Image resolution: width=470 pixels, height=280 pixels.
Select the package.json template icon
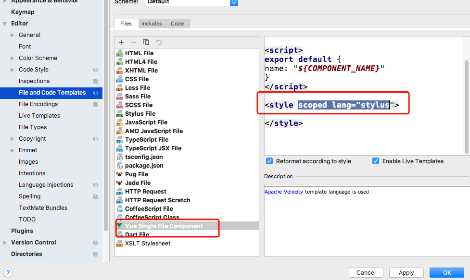point(120,166)
